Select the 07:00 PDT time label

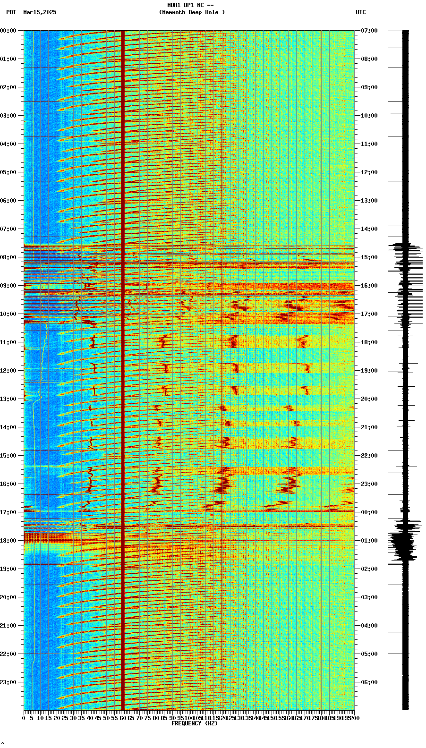tap(9, 229)
